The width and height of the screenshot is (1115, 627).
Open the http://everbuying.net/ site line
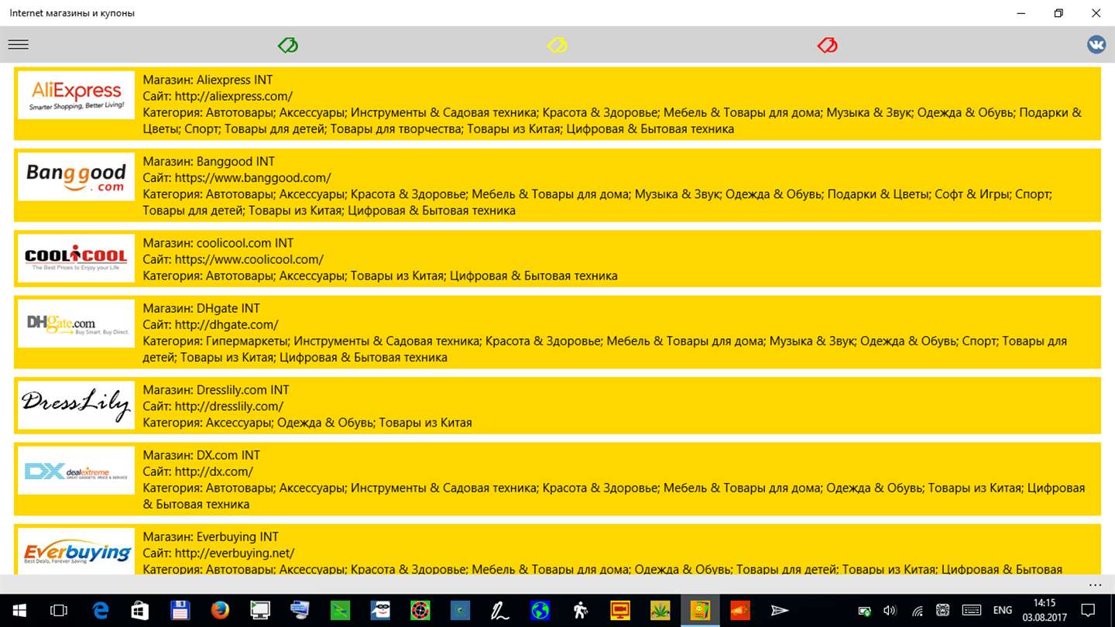(x=218, y=553)
